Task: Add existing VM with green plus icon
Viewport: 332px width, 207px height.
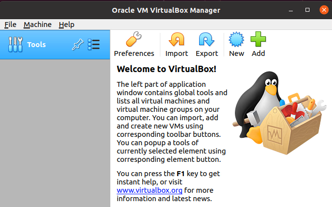Action: click(258, 39)
